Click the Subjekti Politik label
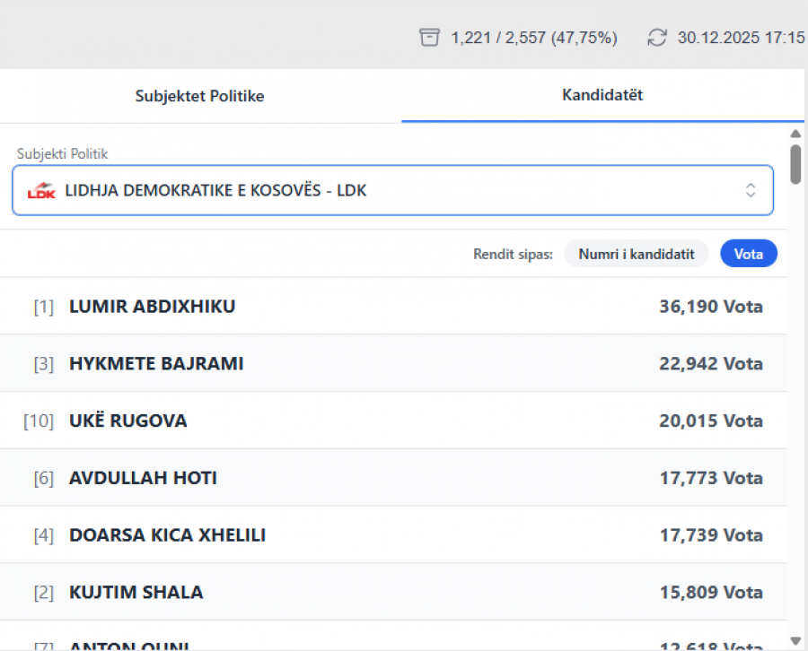The image size is (808, 651). pos(62,154)
